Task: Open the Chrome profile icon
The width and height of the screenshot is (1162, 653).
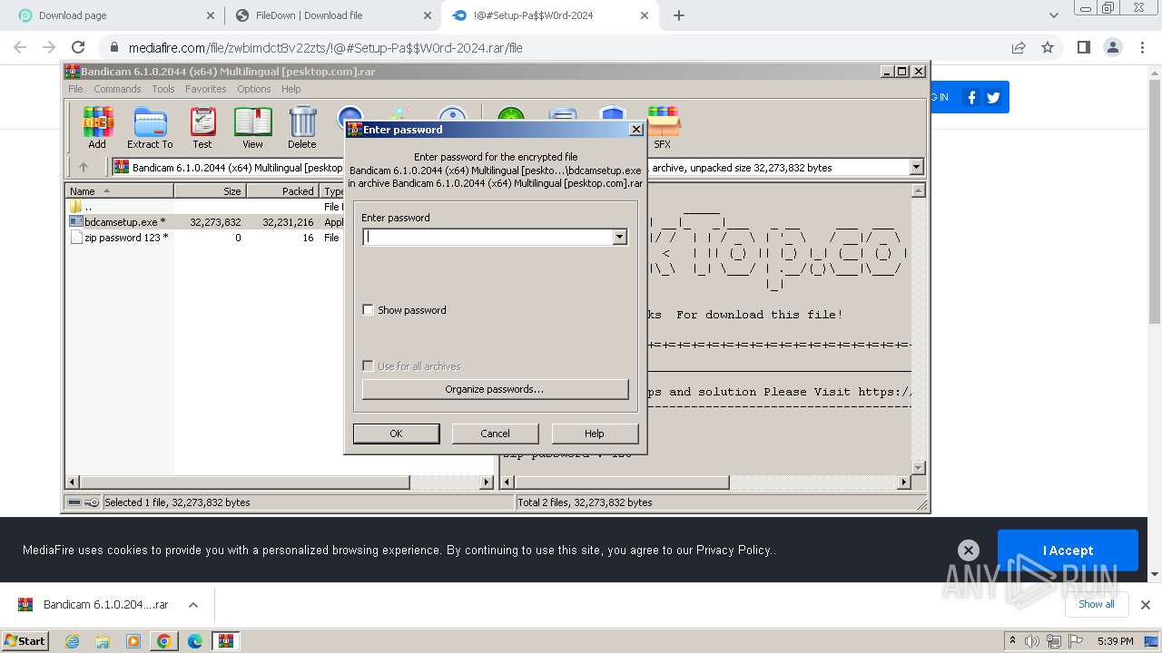Action: tap(1113, 48)
